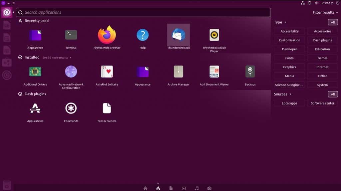This screenshot has height=191, width=341.
Task: Click the All button under Type
Action: [x=332, y=22]
